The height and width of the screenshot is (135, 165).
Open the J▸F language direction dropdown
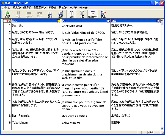pyautogui.click(x=7, y=21)
